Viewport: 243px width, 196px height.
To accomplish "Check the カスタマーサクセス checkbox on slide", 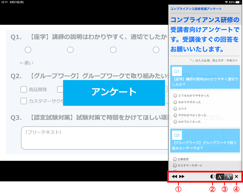I will click(24, 101).
